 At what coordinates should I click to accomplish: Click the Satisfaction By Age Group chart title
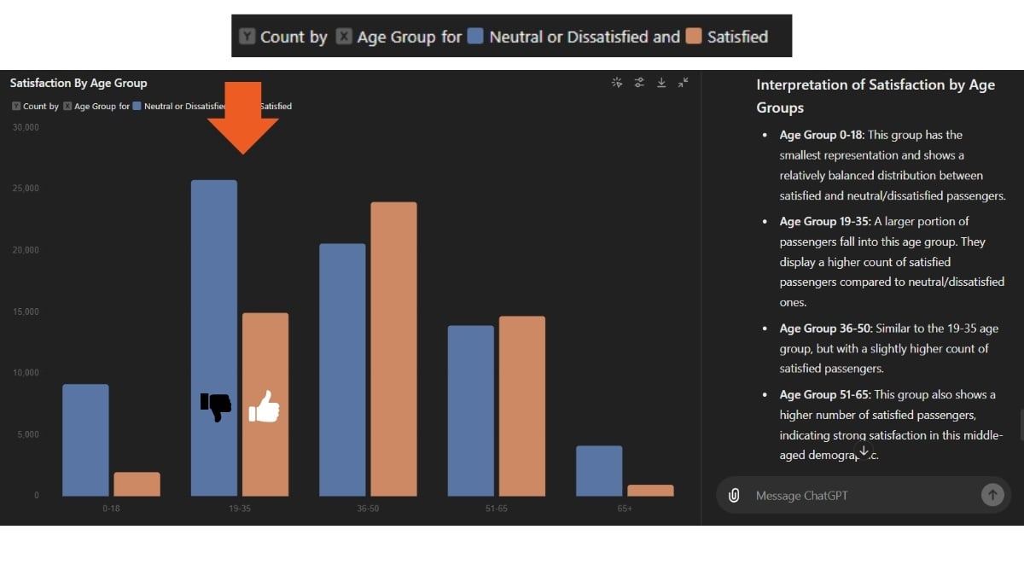[x=79, y=83]
